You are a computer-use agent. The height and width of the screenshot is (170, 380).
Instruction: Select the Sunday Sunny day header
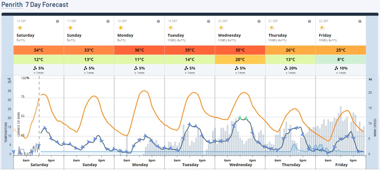tap(89, 31)
